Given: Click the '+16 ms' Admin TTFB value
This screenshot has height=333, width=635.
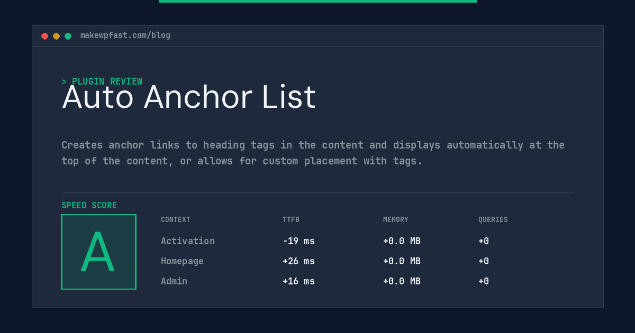Looking at the screenshot, I should pyautogui.click(x=298, y=281).
